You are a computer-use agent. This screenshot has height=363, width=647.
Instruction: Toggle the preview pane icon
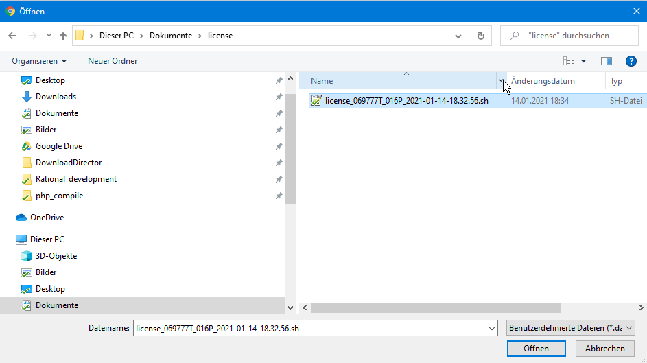pyautogui.click(x=606, y=61)
